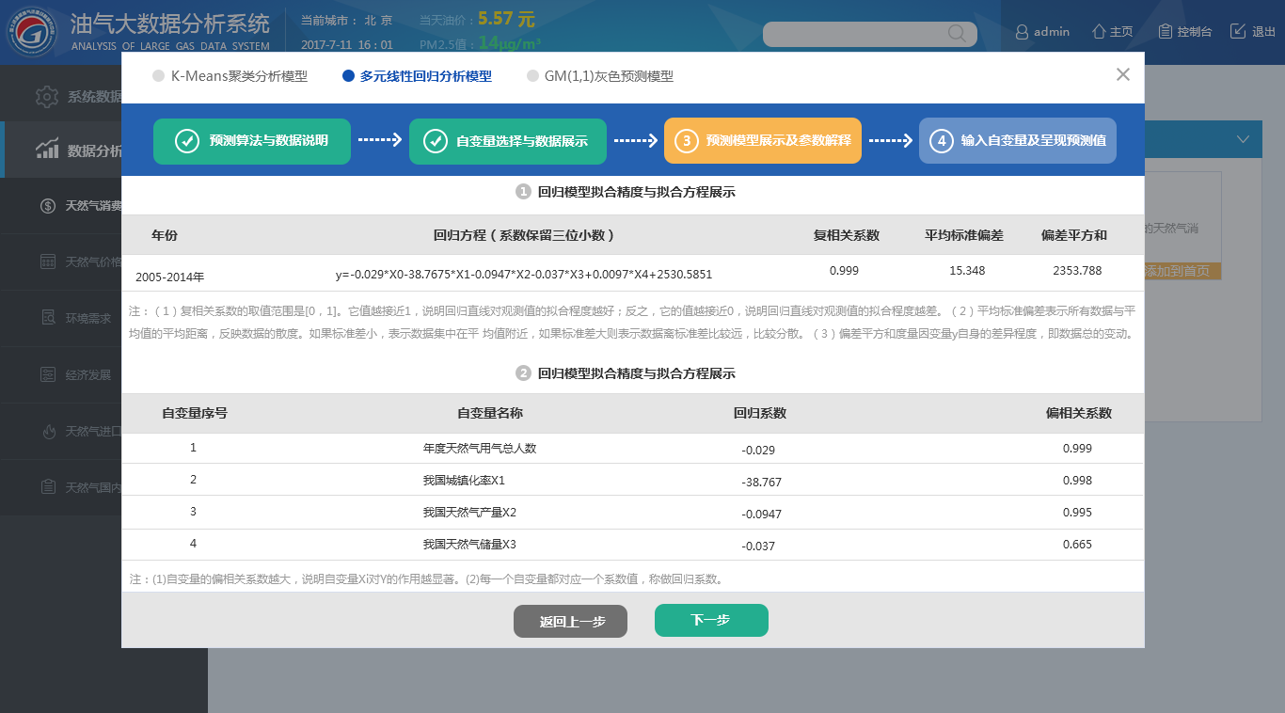The height and width of the screenshot is (713, 1285).
Task: Click the 控制台 link in header
Action: [x=1195, y=32]
